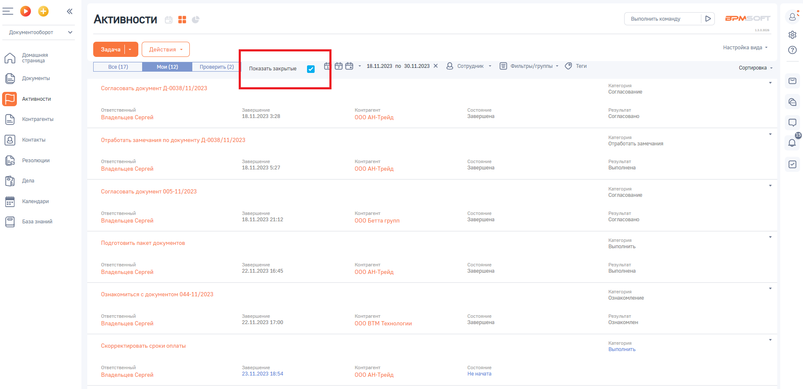Uncheck the Показать закрытые checkbox

(311, 69)
